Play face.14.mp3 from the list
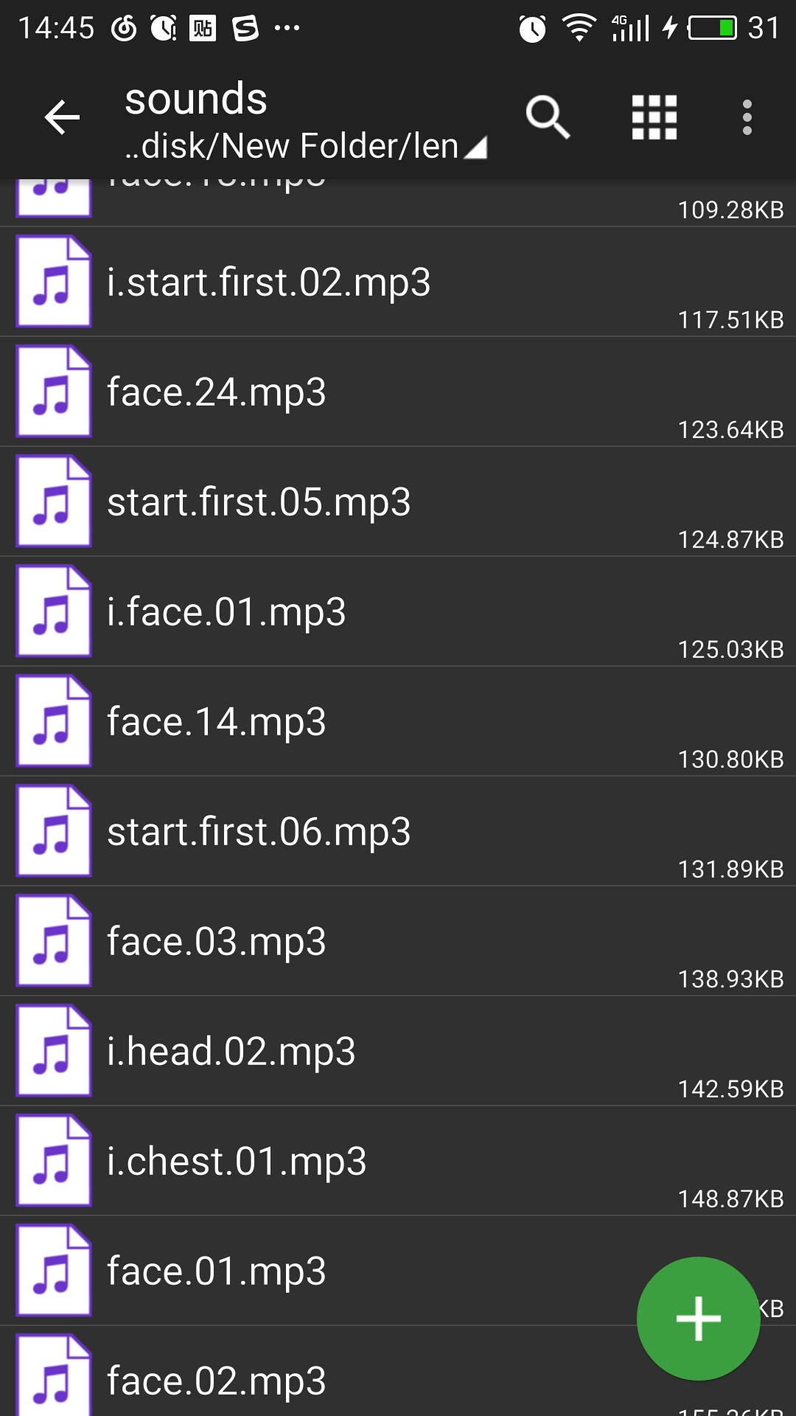 (x=216, y=722)
